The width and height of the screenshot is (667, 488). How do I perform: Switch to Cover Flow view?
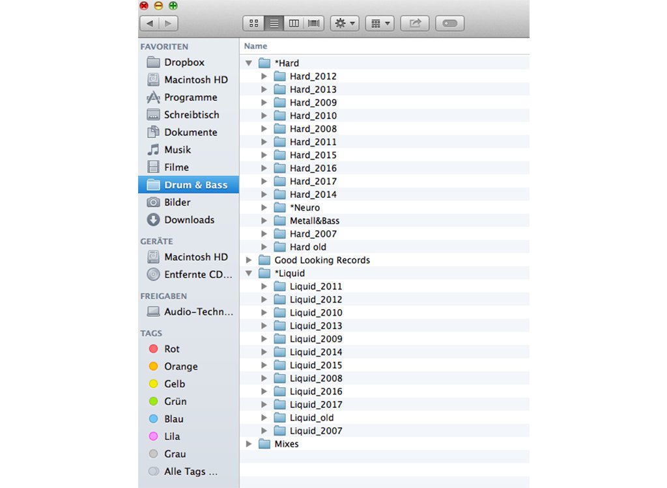point(314,23)
